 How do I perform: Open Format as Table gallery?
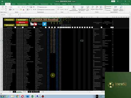tap(82, 8)
